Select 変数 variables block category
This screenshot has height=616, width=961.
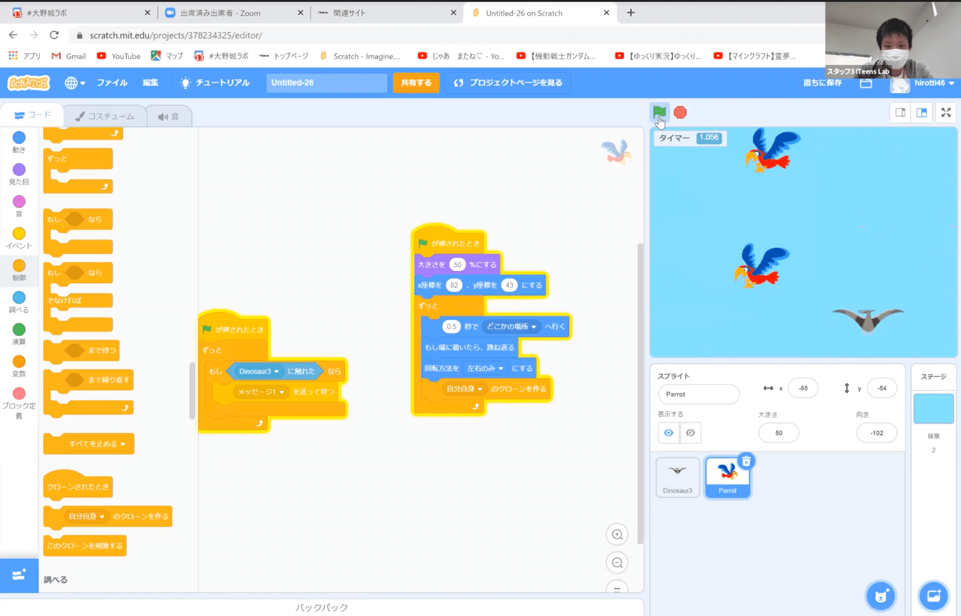(19, 366)
